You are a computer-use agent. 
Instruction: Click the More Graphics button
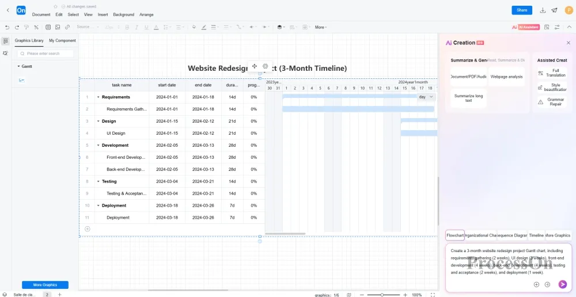point(45,285)
